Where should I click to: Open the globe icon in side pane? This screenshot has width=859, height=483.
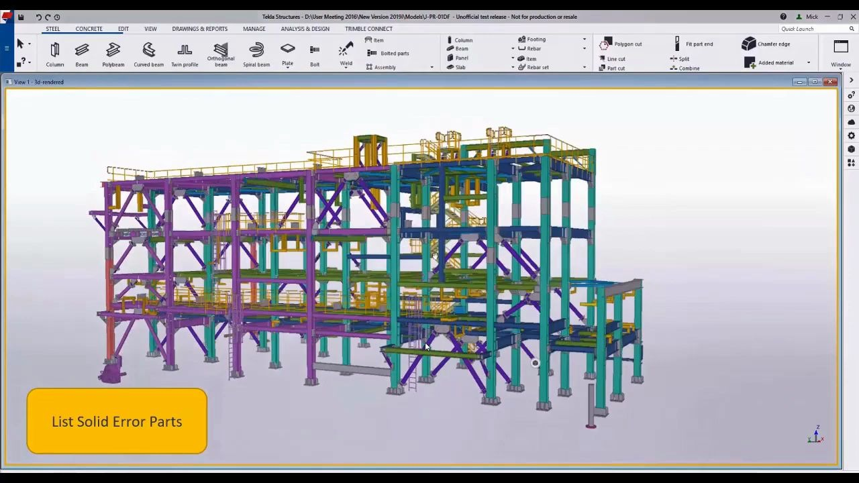click(x=852, y=109)
